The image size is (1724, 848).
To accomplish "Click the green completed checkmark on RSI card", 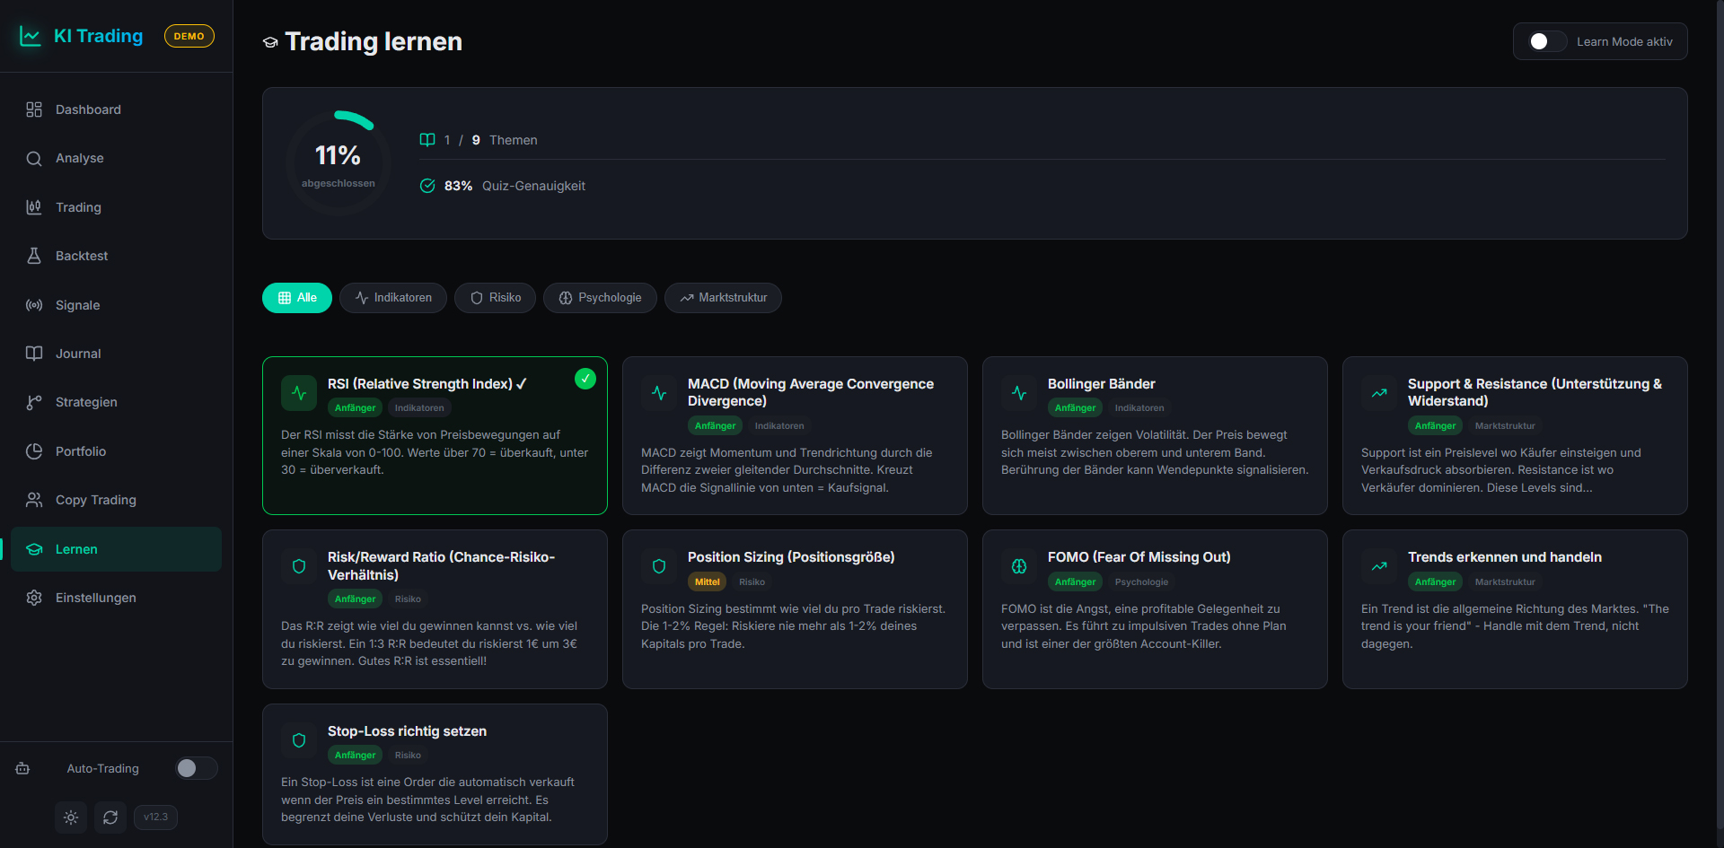I will 585,379.
